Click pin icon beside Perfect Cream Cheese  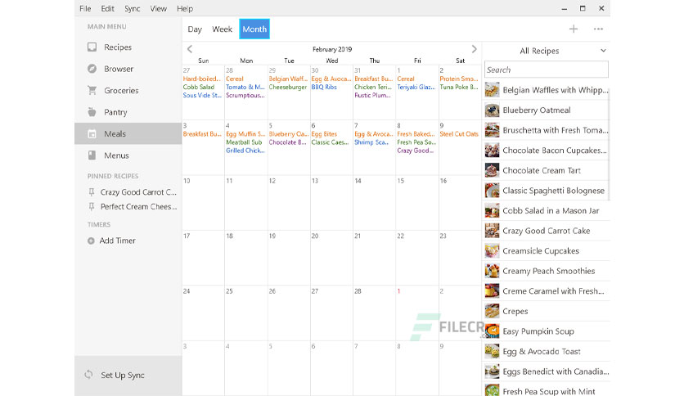pyautogui.click(x=91, y=206)
